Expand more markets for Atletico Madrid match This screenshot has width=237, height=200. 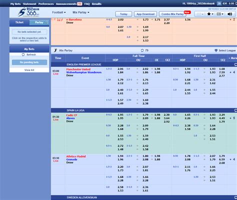(x=232, y=159)
